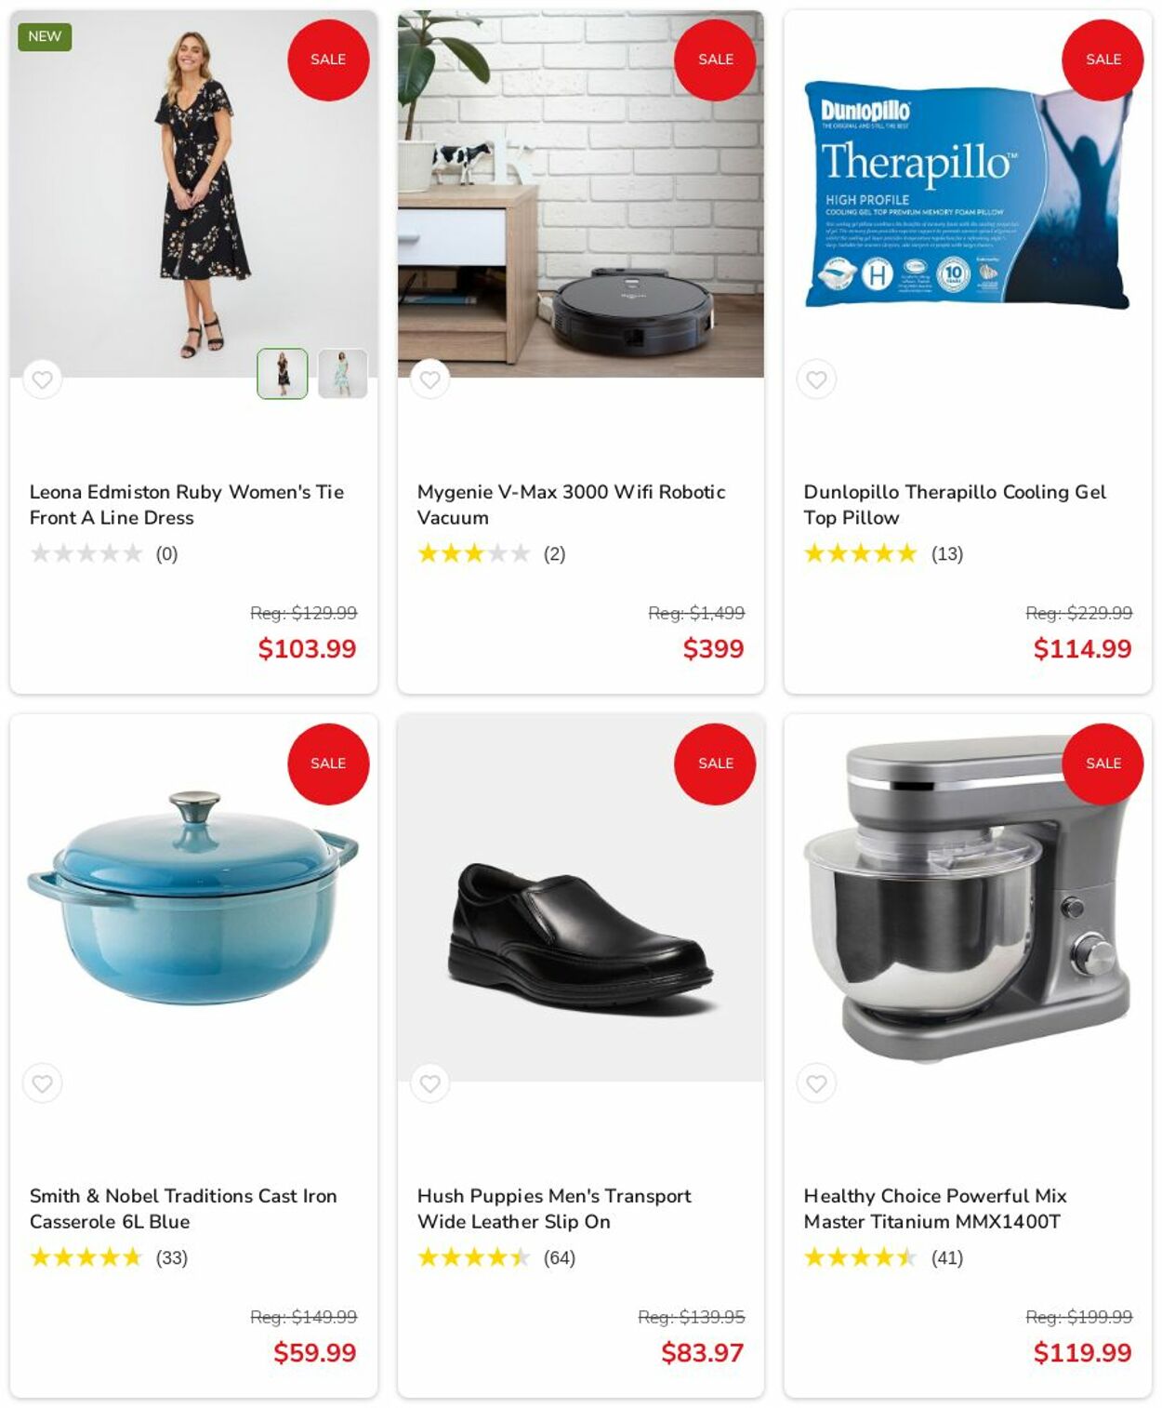Screen dimensions: 1162x1408
Task: Open Healthy Choice Powerful Mix Master title
Action: [935, 1209]
